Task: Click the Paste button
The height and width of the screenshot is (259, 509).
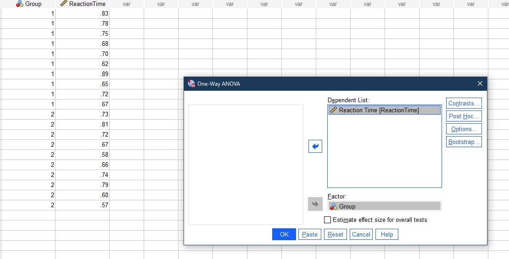Action: (310, 234)
